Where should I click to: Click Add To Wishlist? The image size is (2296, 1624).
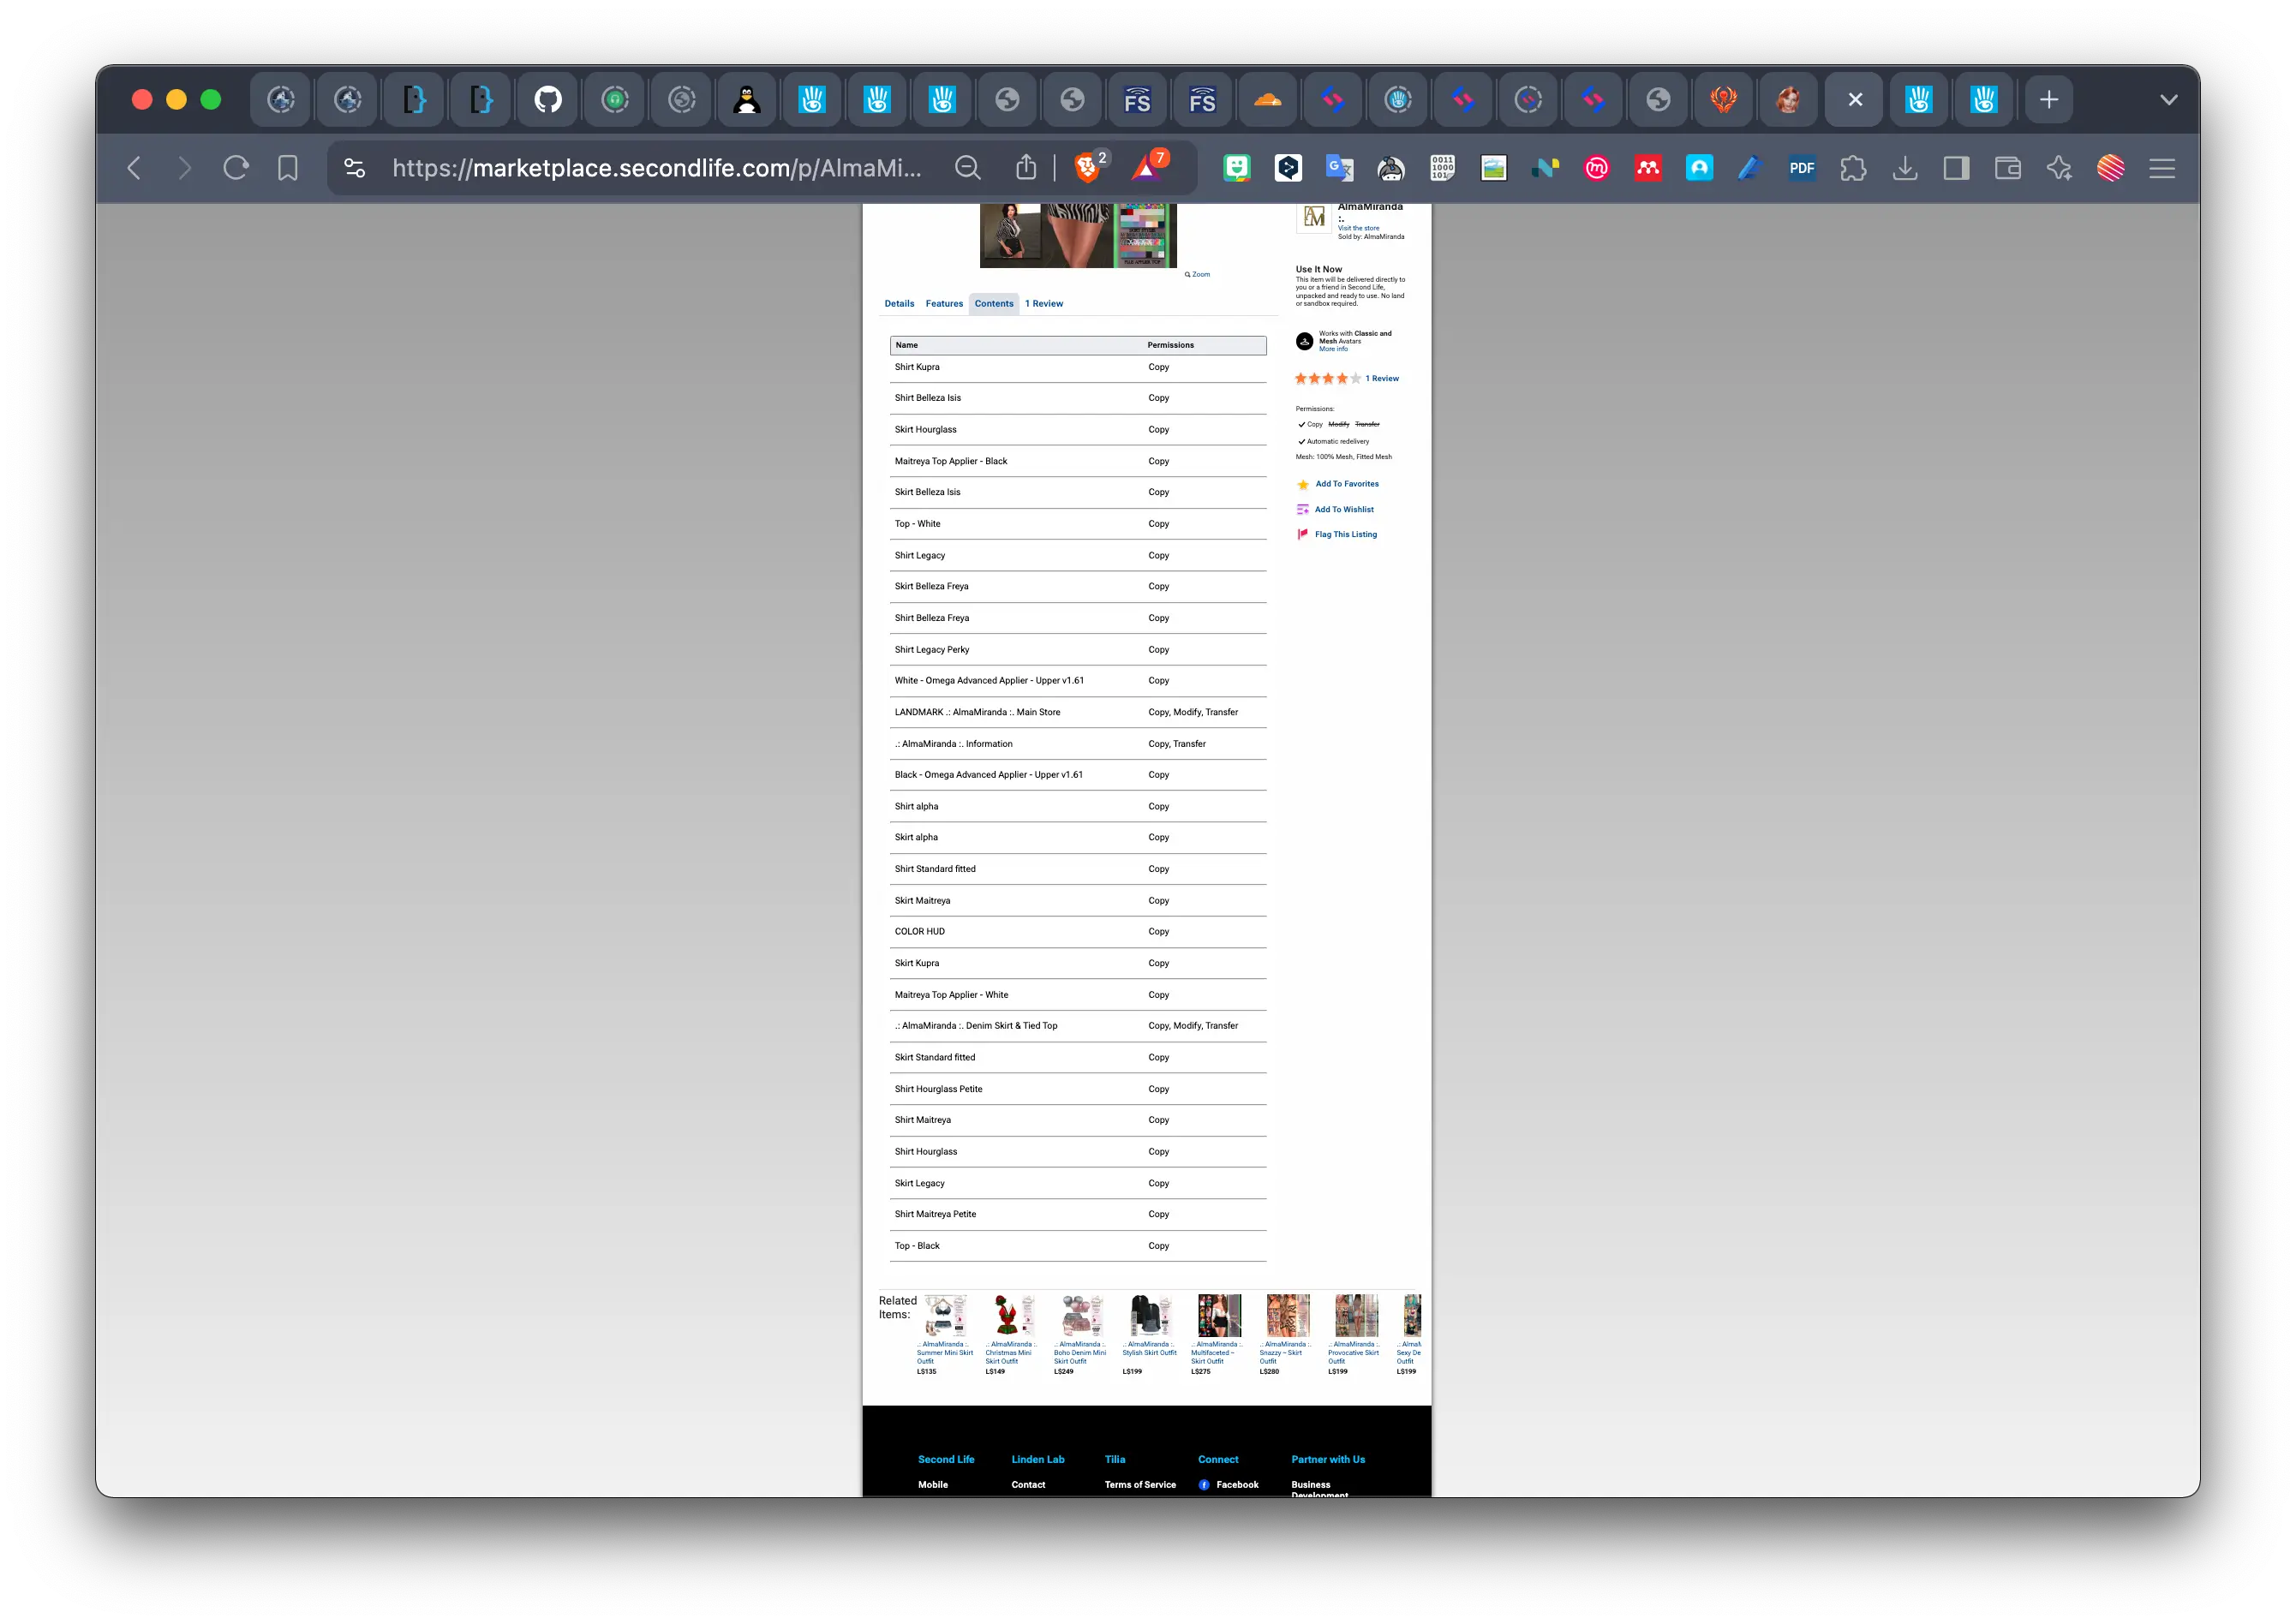pyautogui.click(x=1344, y=509)
